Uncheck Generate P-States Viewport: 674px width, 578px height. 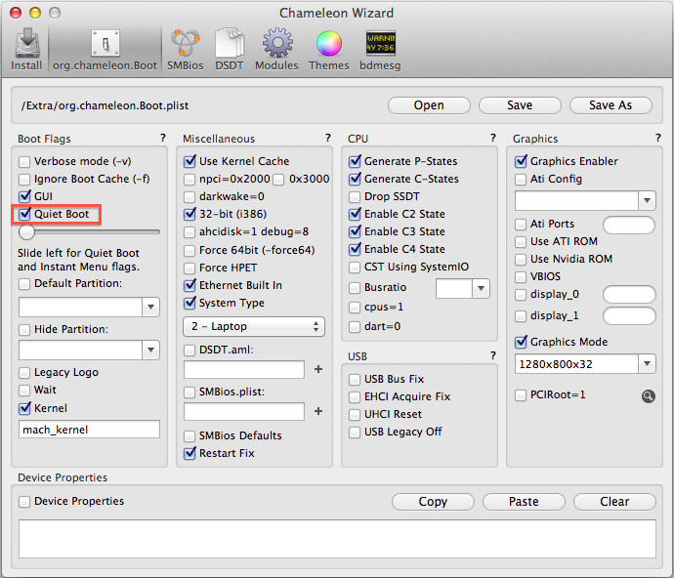355,161
